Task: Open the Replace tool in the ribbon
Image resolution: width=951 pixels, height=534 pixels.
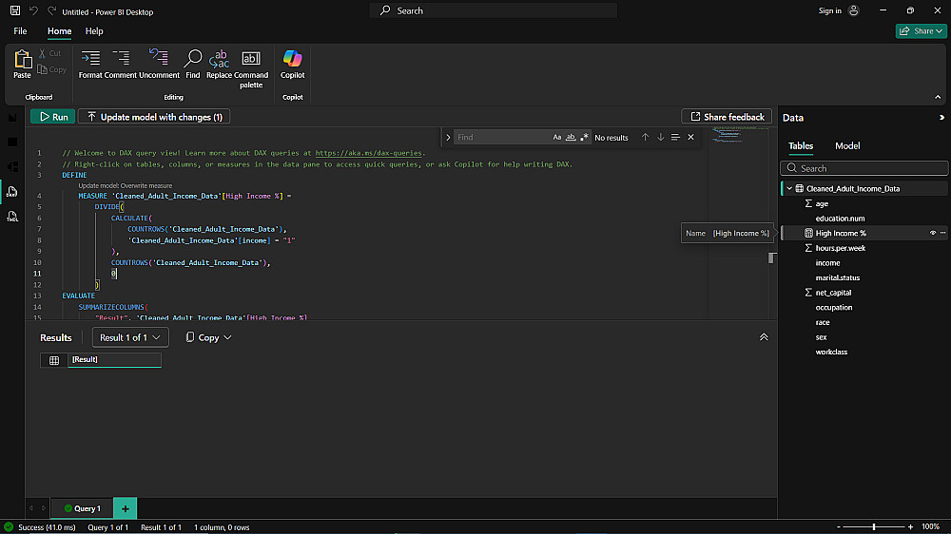Action: pyautogui.click(x=219, y=60)
